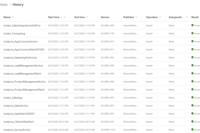
Task: Click success icon for msdynce_LeadManagementPatch row
Action: coord(192,73)
